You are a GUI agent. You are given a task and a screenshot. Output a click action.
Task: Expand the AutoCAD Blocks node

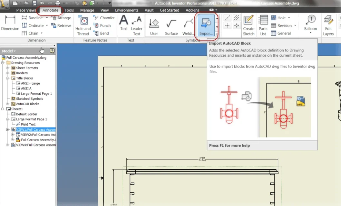tap(7, 104)
